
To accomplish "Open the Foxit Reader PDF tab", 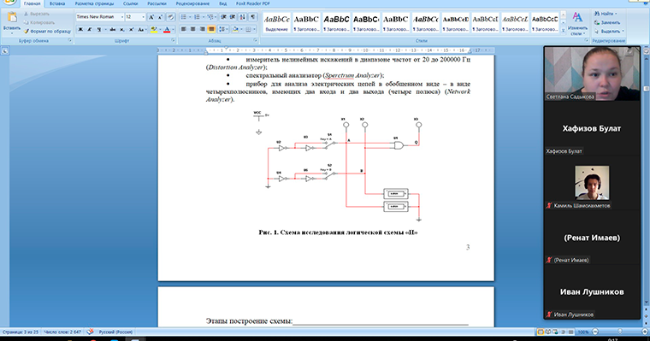I will (x=253, y=3).
